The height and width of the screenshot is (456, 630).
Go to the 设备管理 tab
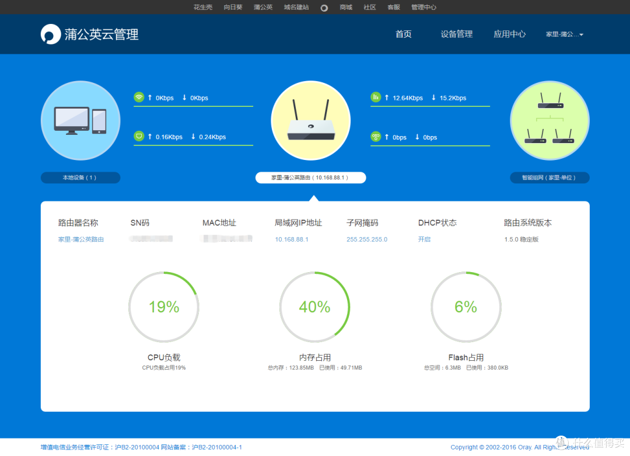pyautogui.click(x=456, y=34)
